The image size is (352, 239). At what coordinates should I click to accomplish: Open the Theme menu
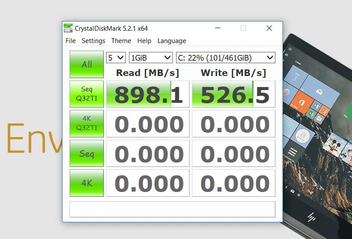tap(121, 41)
